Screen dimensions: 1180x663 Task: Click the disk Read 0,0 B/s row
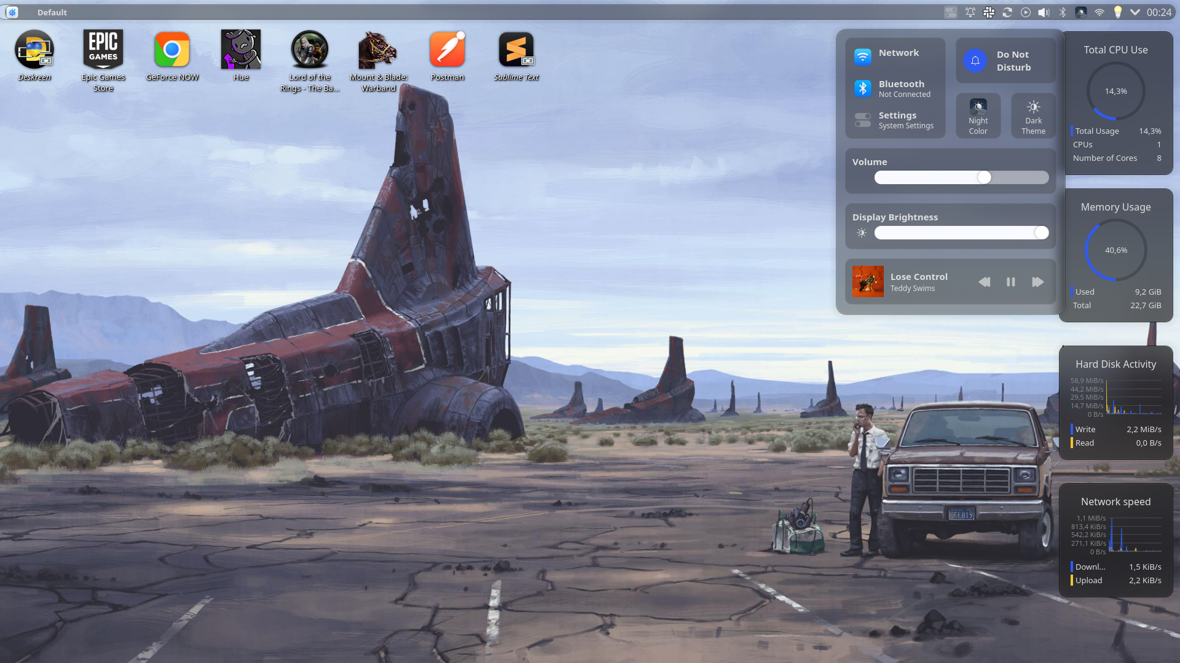1117,443
